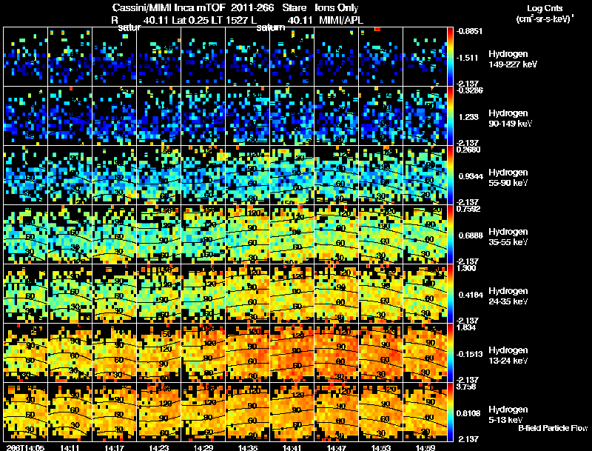Click the 3.758 color scale value

466,387
